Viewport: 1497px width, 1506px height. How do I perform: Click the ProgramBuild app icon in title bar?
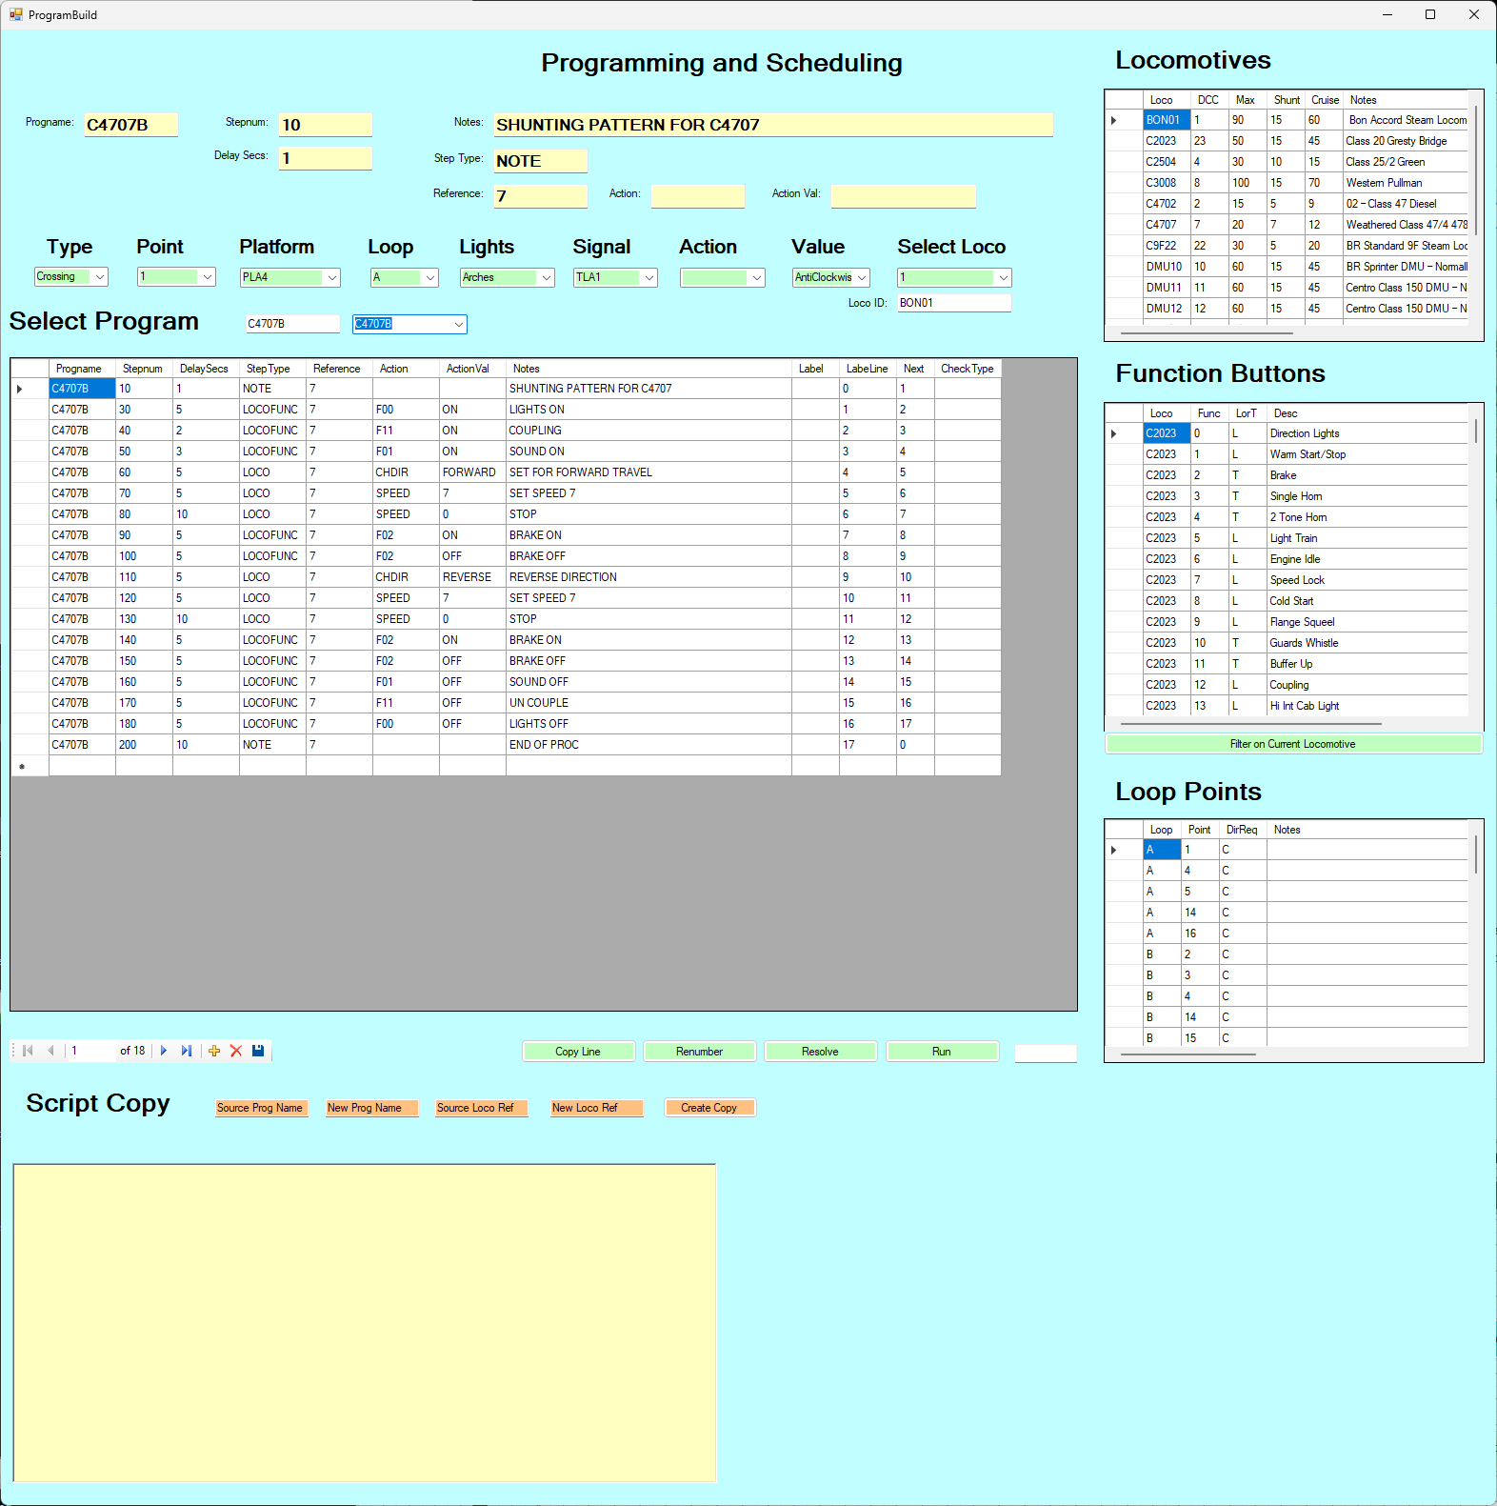(x=15, y=14)
